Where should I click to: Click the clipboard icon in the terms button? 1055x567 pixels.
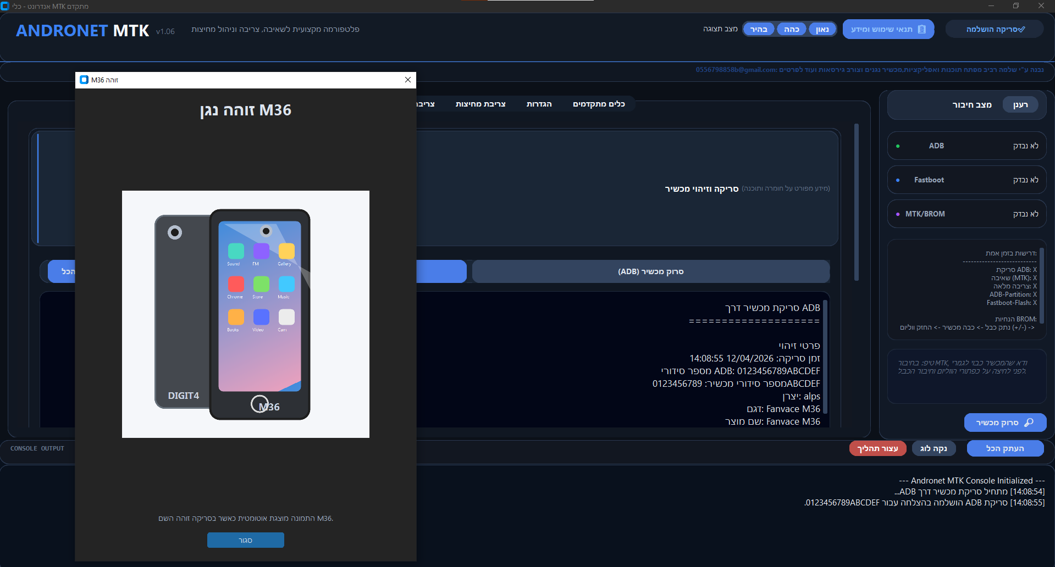(922, 29)
